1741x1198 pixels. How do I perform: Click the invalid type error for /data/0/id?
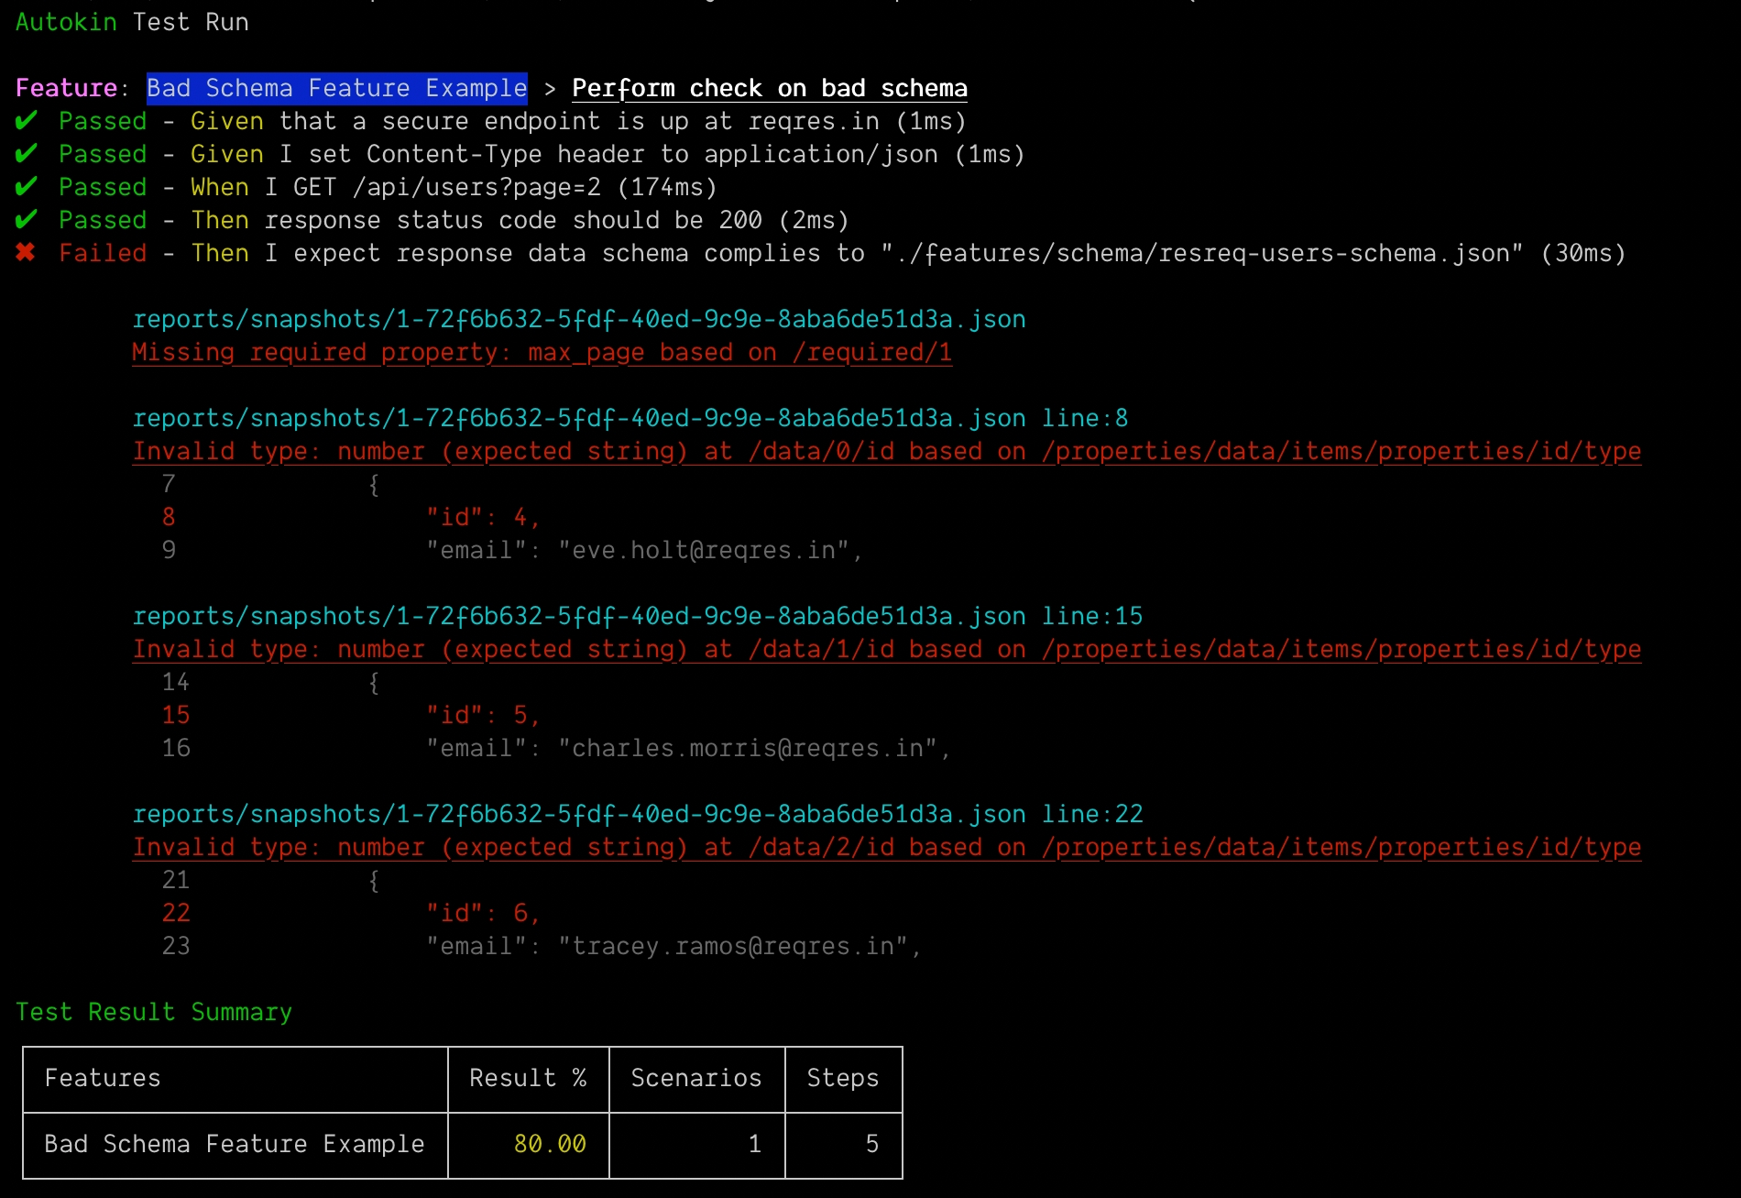click(x=886, y=452)
